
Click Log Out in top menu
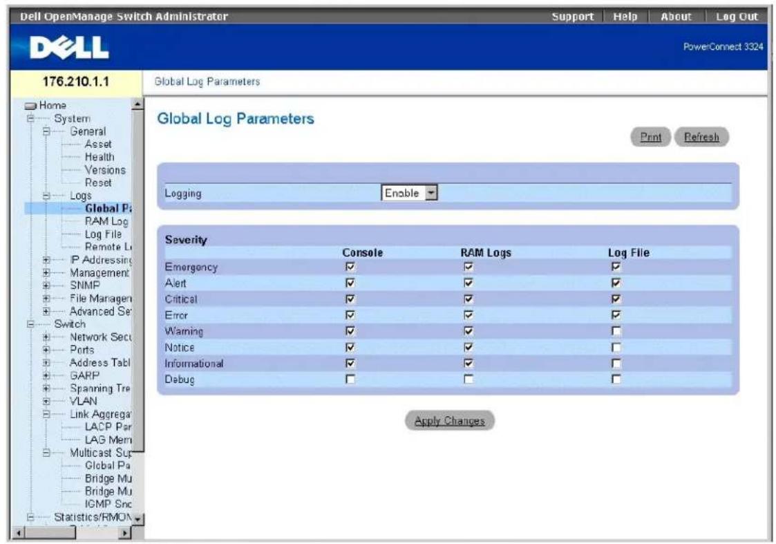[x=737, y=17]
